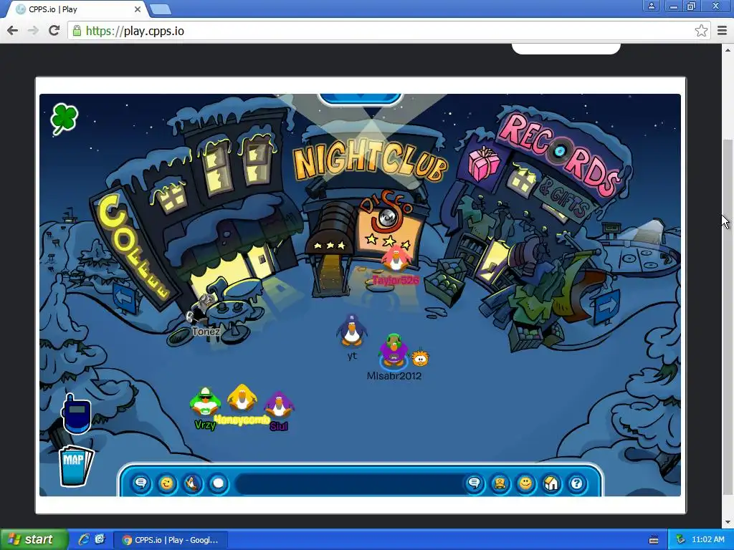Click the 11:02 AM clock
The width and height of the screenshot is (734, 550).
tap(707, 540)
